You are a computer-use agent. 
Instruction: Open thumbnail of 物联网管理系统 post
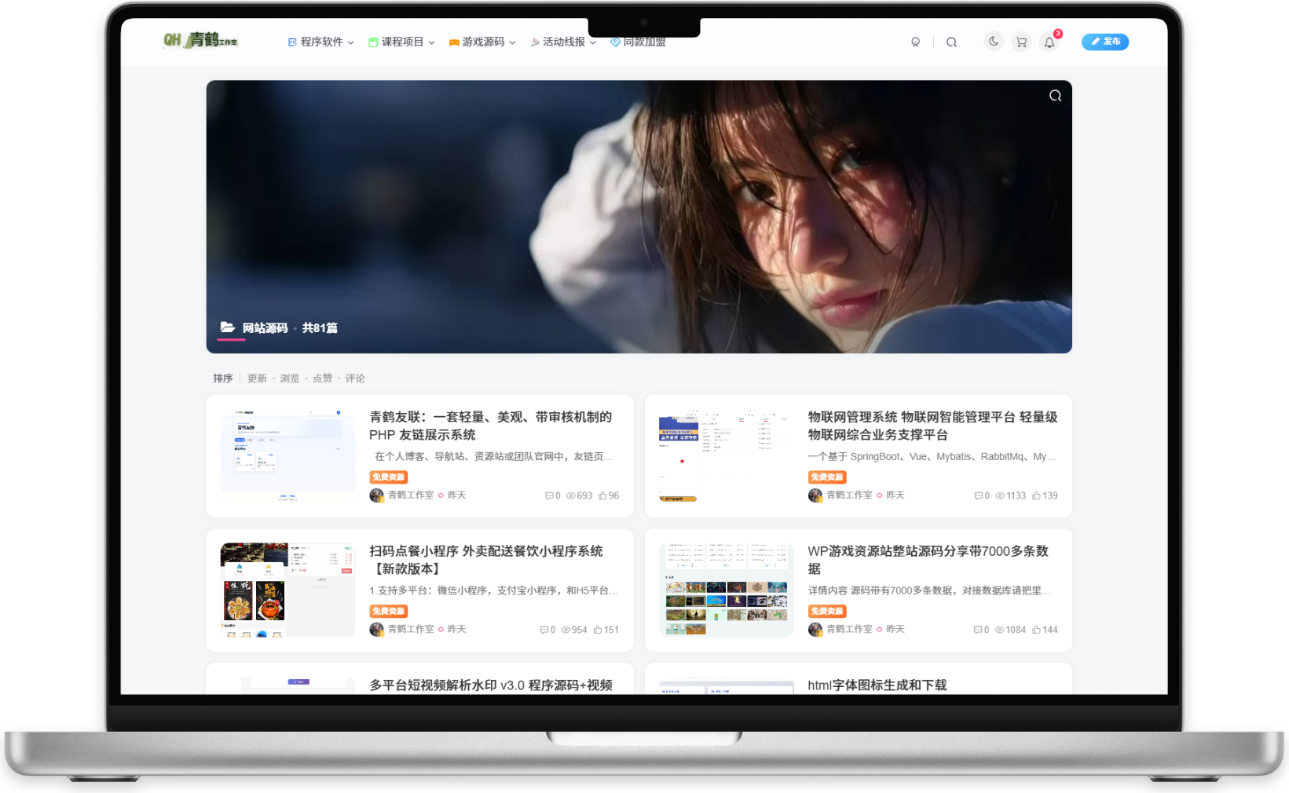coord(727,456)
